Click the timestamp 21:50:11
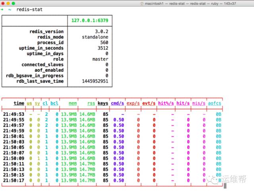This screenshot has width=254, height=192. point(13,164)
